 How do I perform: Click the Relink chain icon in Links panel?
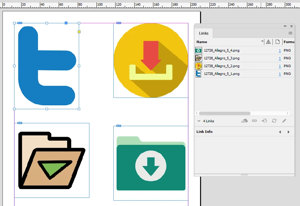click(x=254, y=121)
